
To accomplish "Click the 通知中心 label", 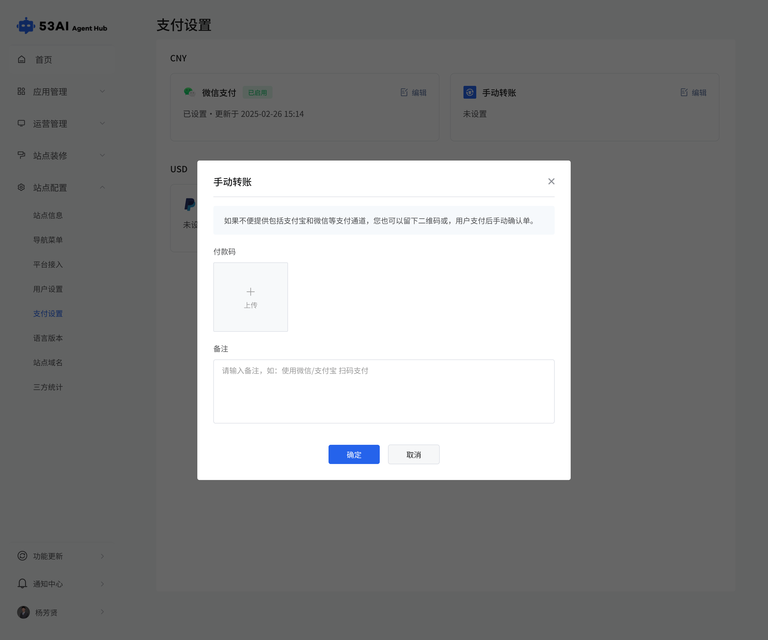I will [x=48, y=584].
